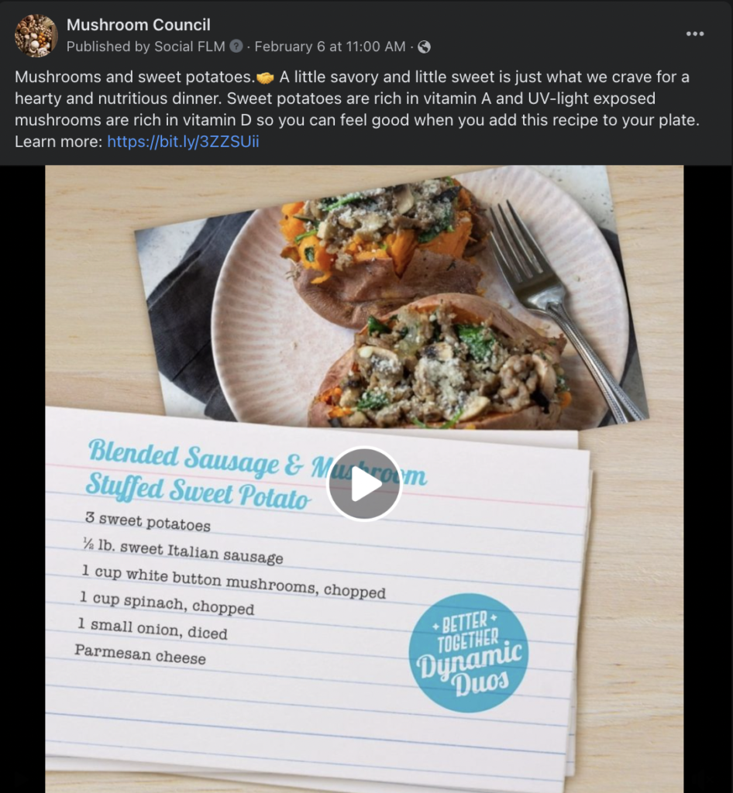The width and height of the screenshot is (733, 793).
Task: Click the 'white button mushrooms, chopped' ingredient line
Action: (233, 582)
